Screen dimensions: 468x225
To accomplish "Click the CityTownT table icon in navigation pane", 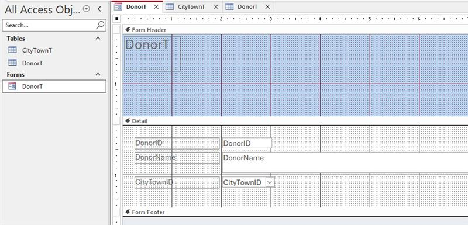I will click(x=12, y=50).
